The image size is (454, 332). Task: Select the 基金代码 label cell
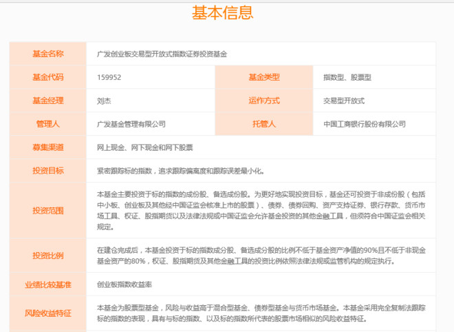coord(47,77)
